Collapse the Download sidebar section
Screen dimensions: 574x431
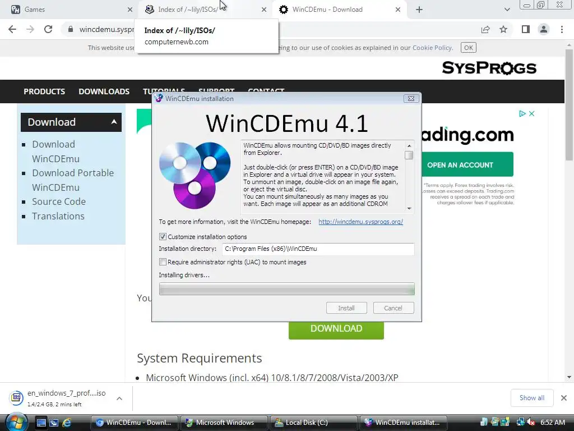(x=114, y=122)
